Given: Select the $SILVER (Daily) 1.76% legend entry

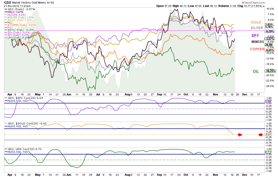Looking at the screenshot, I should pos(19,17).
